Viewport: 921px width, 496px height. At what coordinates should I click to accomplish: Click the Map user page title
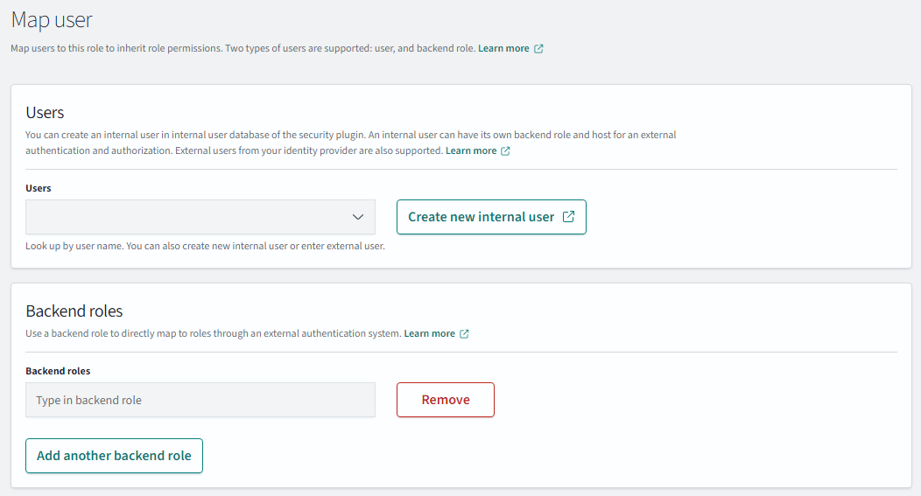point(52,19)
